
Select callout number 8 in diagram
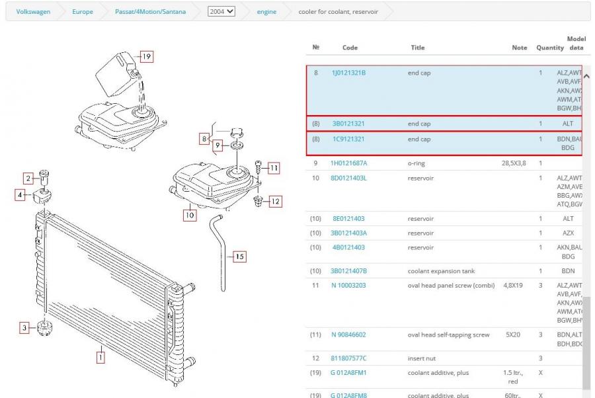tap(205, 139)
